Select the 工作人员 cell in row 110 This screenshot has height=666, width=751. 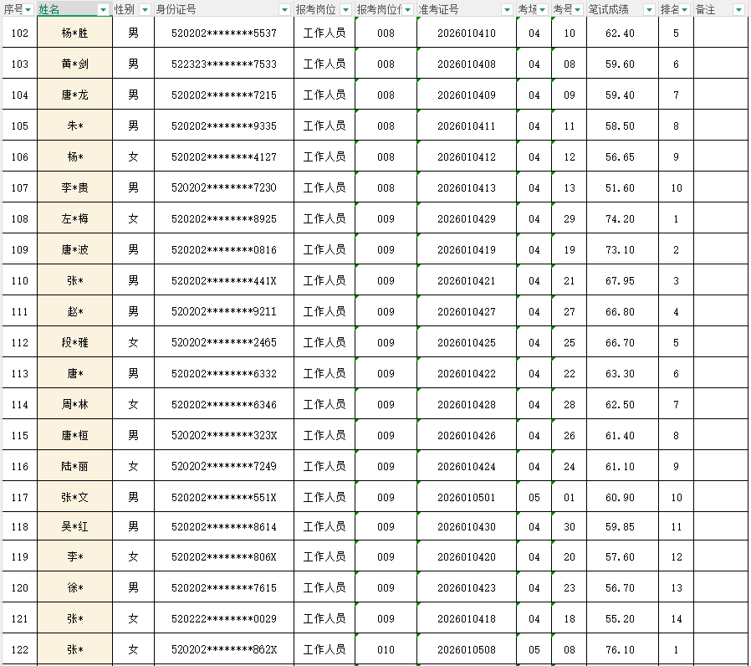(324, 280)
